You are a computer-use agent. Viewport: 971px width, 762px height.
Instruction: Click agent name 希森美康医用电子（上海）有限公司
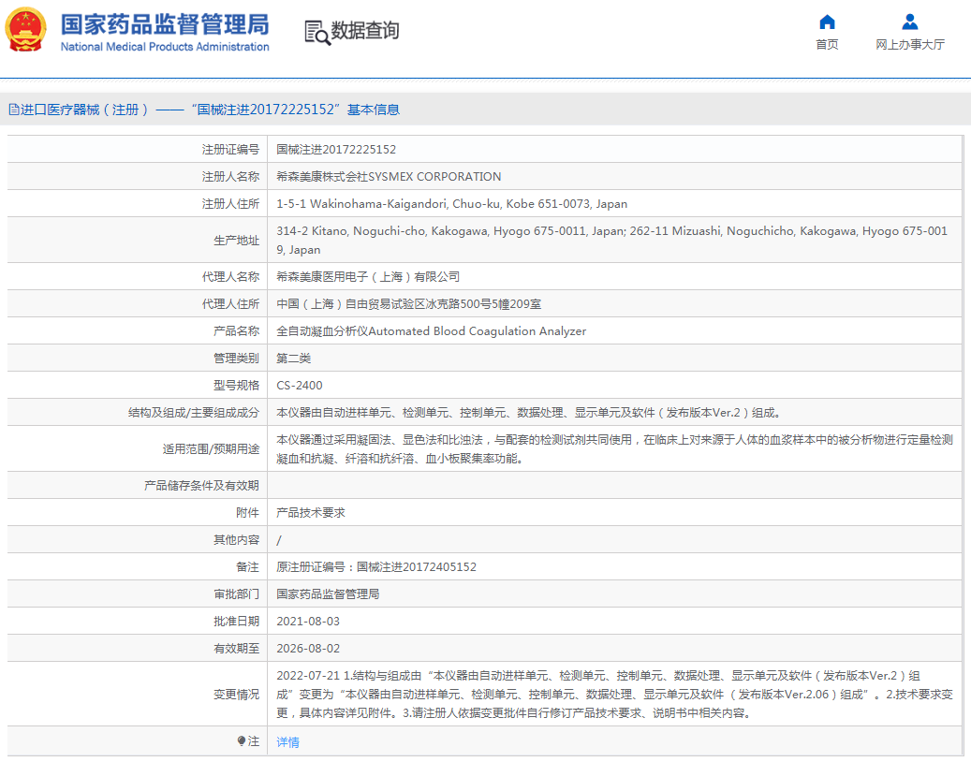pyautogui.click(x=368, y=277)
